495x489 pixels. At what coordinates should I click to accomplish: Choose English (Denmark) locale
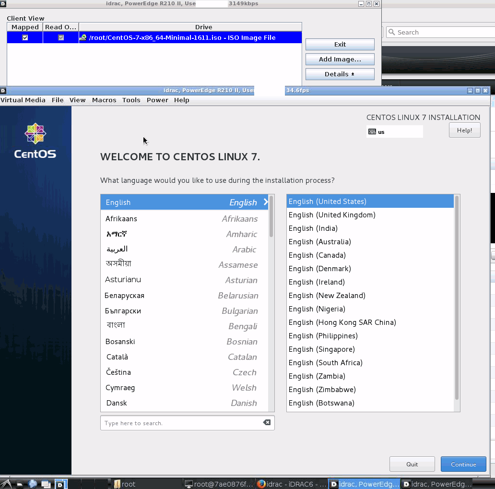point(370,269)
